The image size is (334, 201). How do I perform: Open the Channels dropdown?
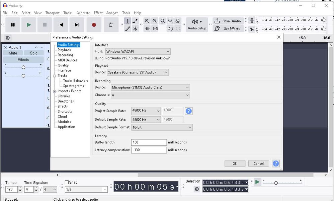150,95
